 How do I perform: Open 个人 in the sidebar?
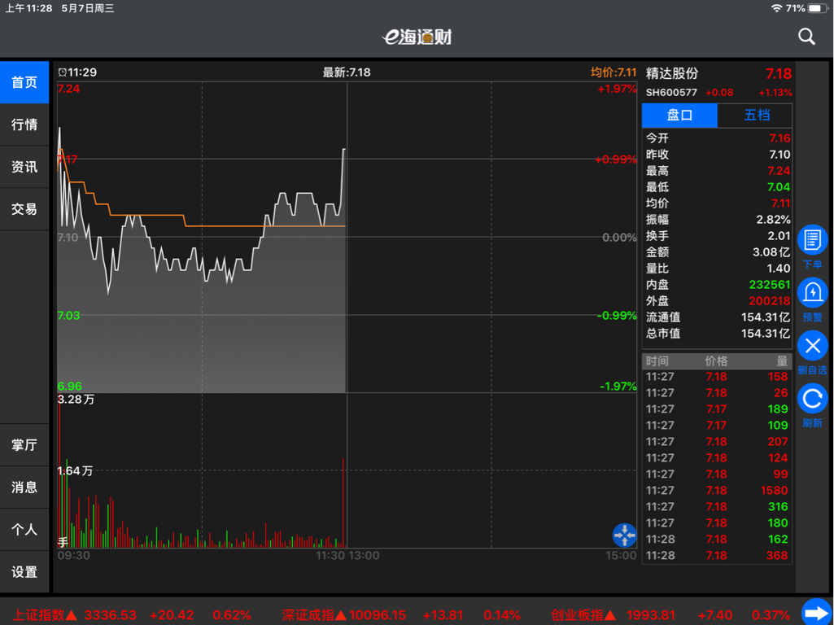tap(24, 529)
